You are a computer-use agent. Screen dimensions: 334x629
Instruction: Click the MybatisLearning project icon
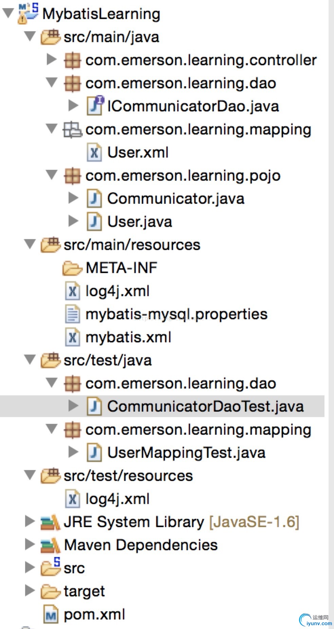pos(27,14)
